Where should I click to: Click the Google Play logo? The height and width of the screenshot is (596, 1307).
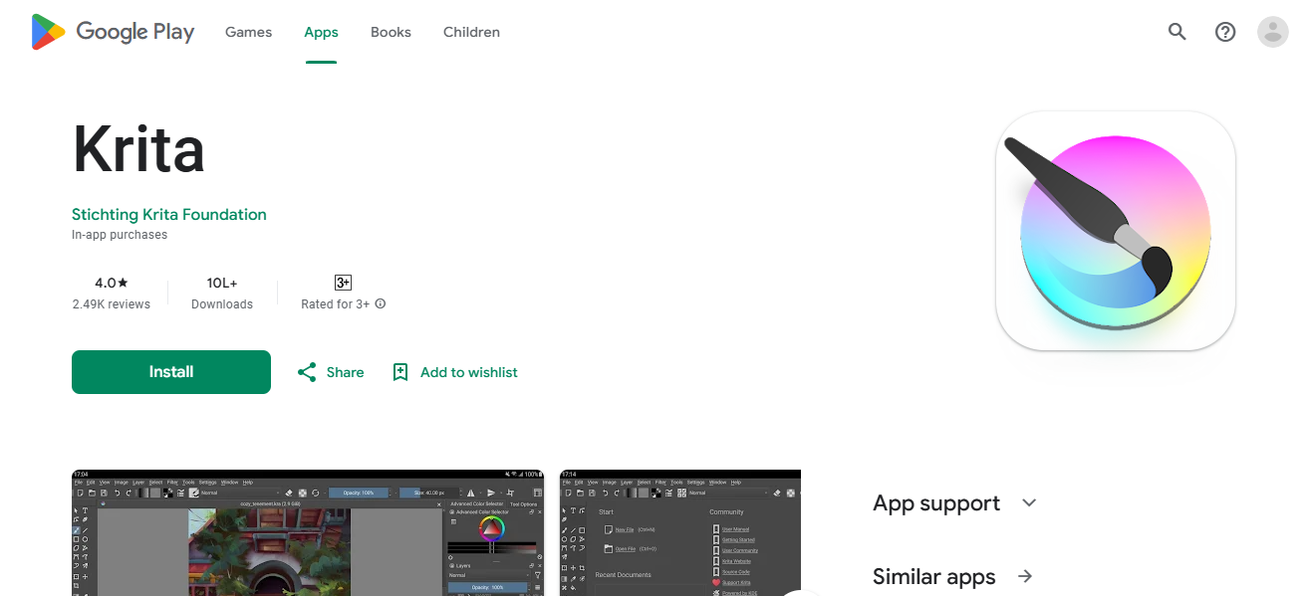[113, 32]
